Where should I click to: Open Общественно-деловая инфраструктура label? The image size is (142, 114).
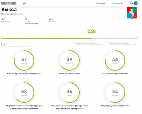click(24, 107)
